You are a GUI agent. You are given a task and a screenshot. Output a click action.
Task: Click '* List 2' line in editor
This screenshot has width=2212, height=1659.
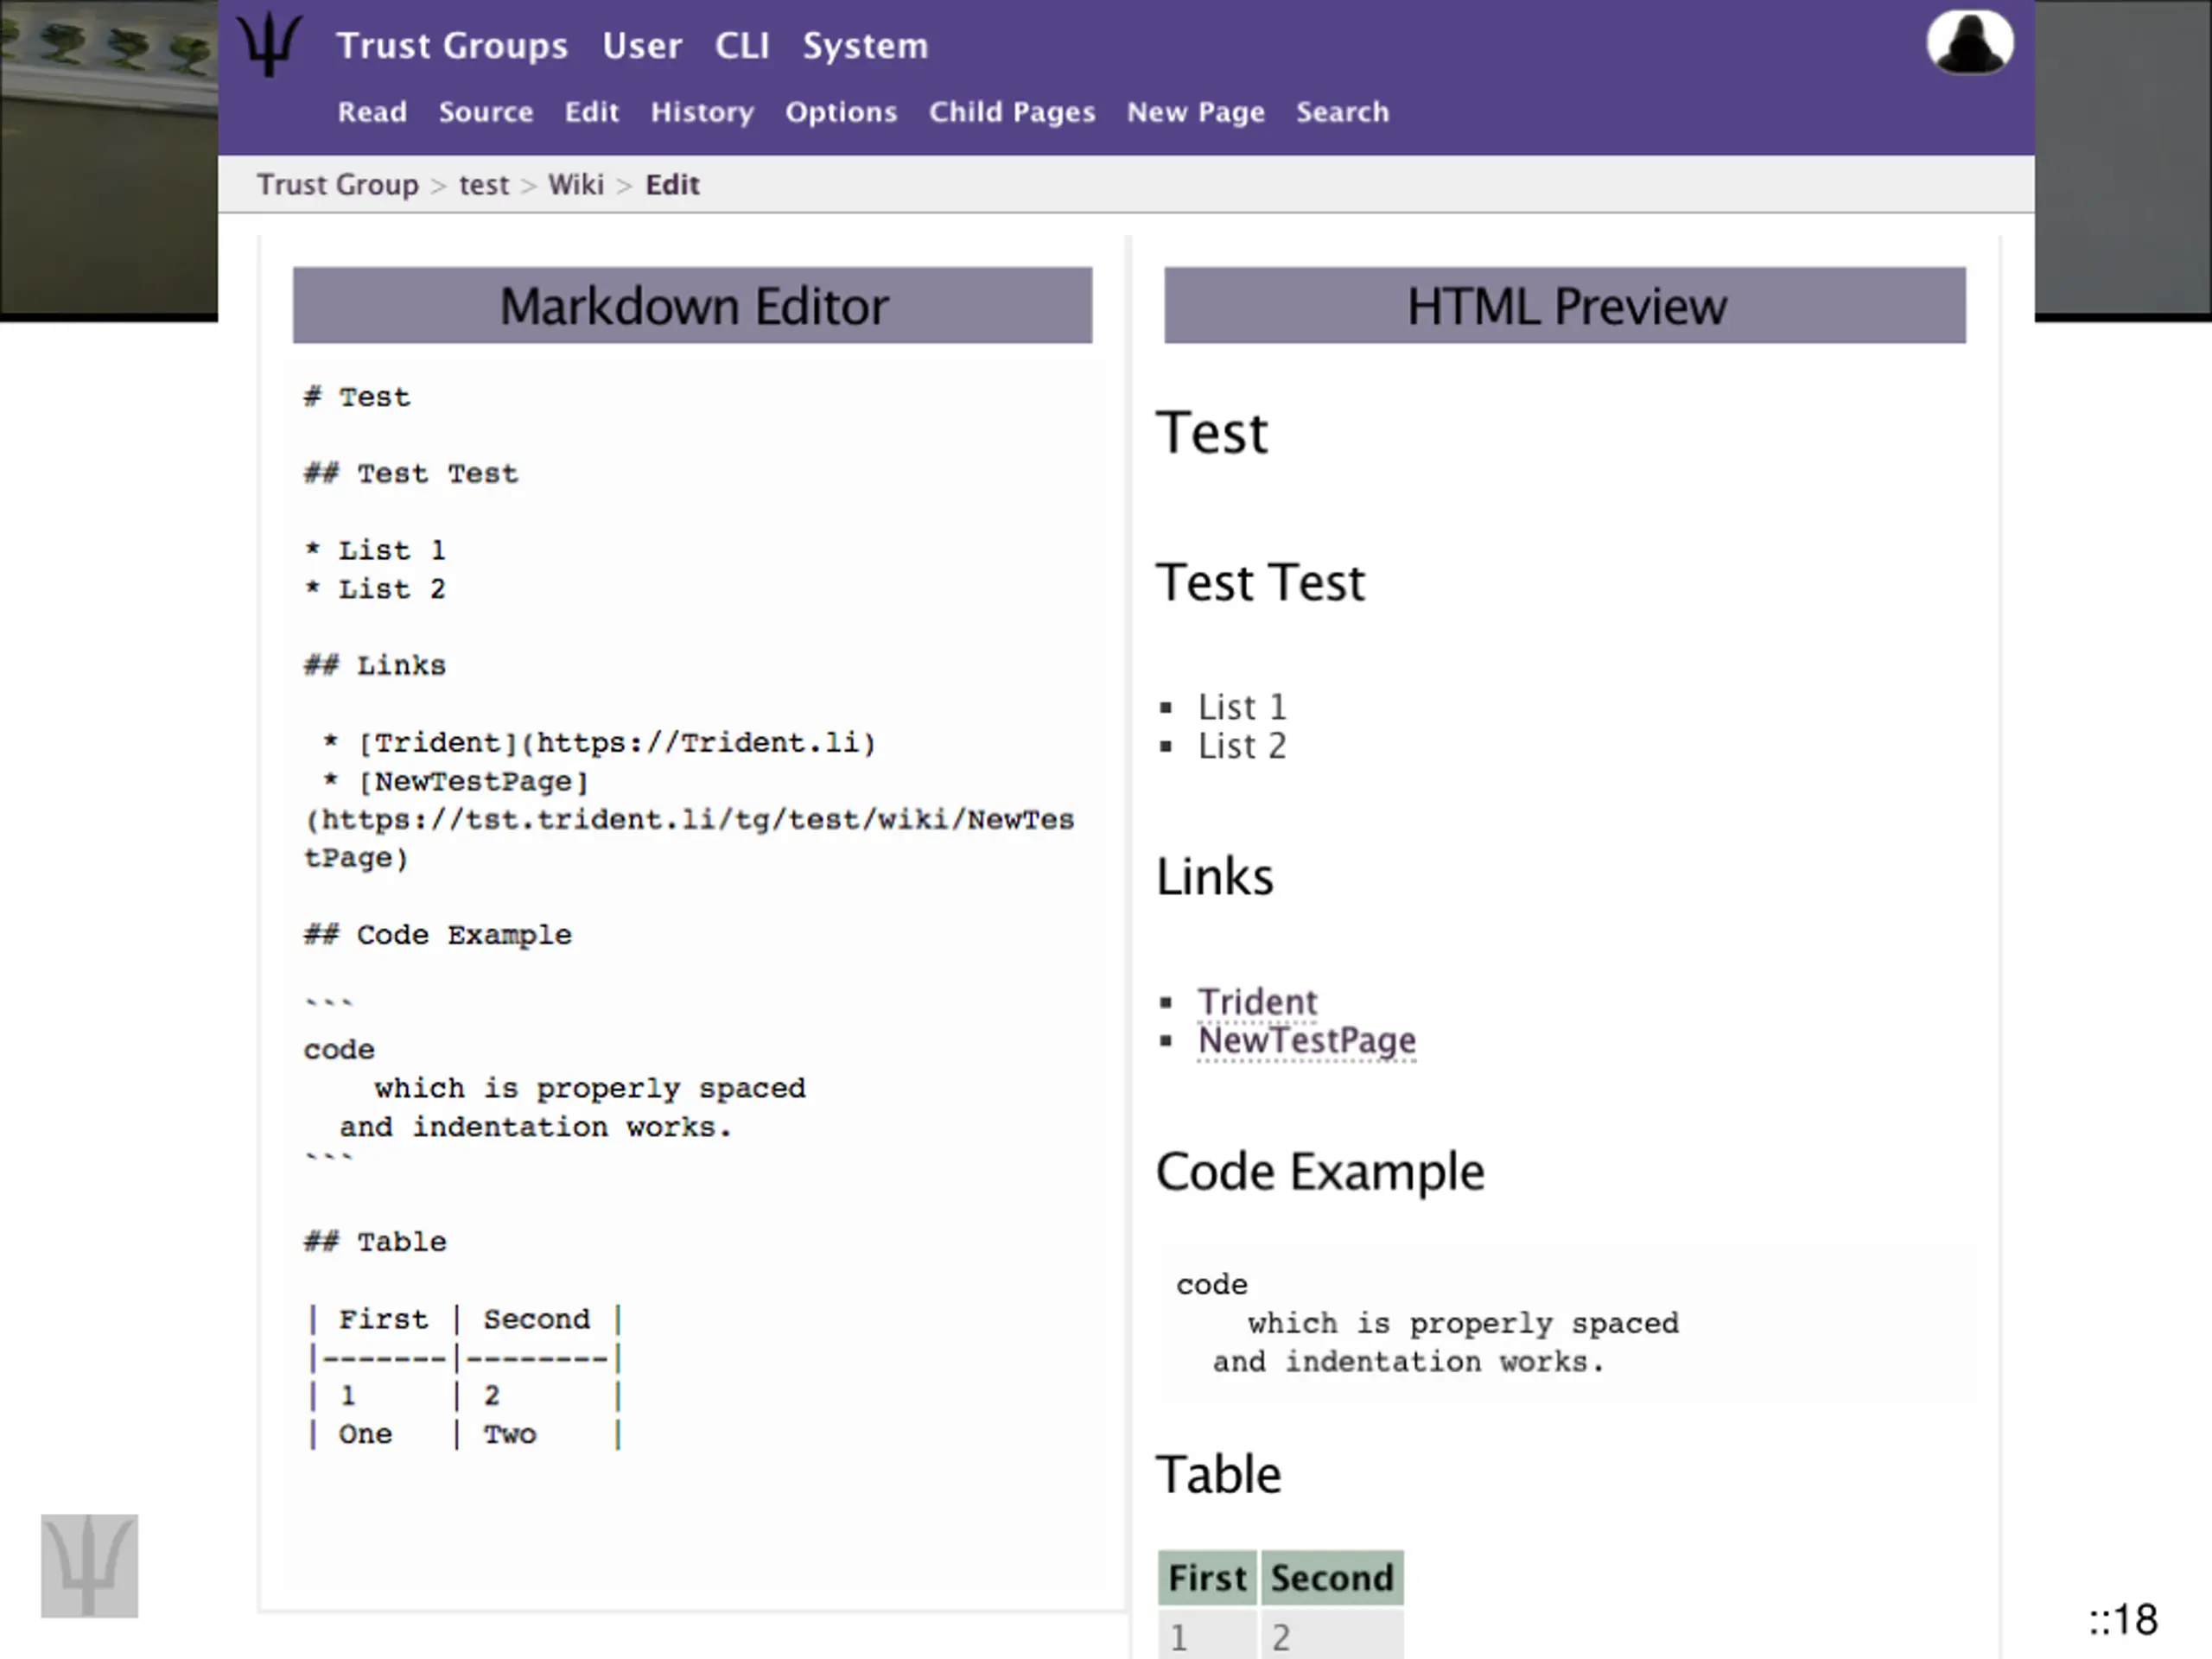point(375,589)
